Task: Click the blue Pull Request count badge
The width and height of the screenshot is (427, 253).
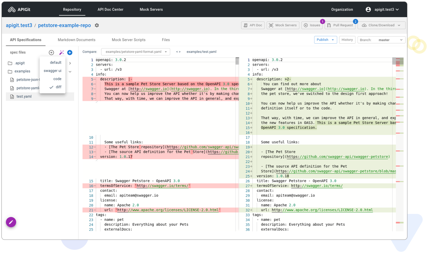Action: tap(355, 22)
